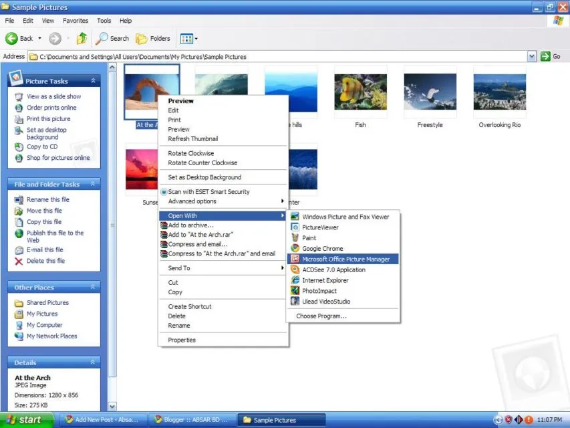Collapse the Picture Tasks panel
The width and height of the screenshot is (570, 428).
pyautogui.click(x=93, y=81)
